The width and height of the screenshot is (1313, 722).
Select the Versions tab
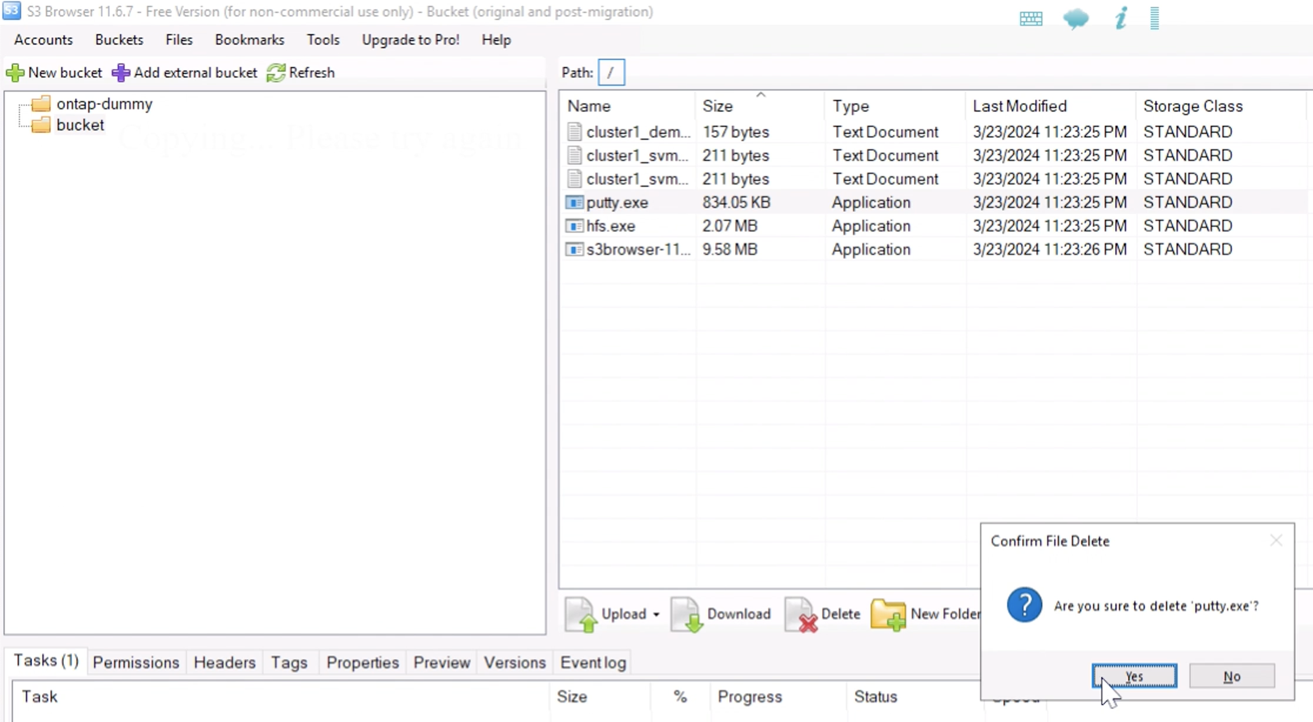514,661
